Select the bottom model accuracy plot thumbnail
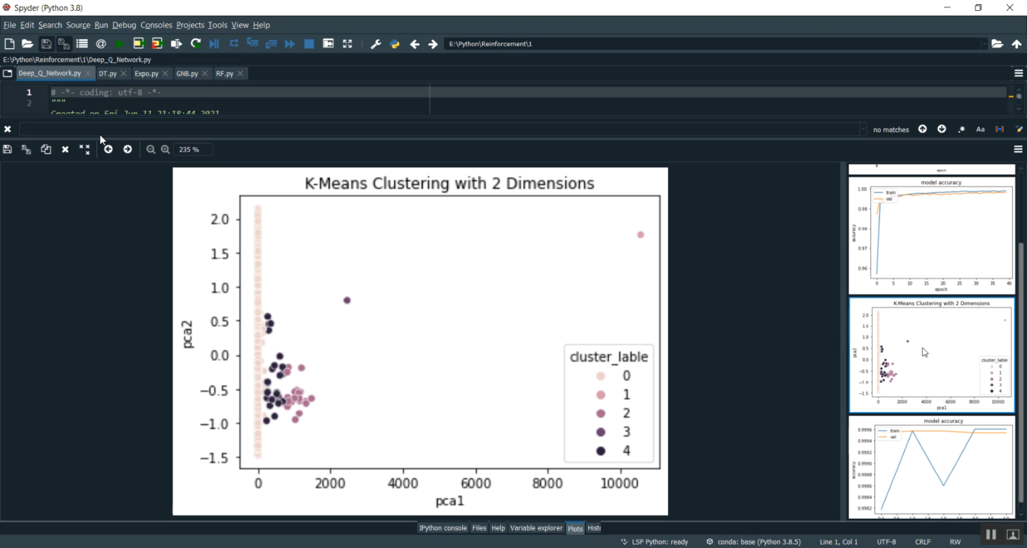The height and width of the screenshot is (548, 1027). pyautogui.click(x=931, y=467)
